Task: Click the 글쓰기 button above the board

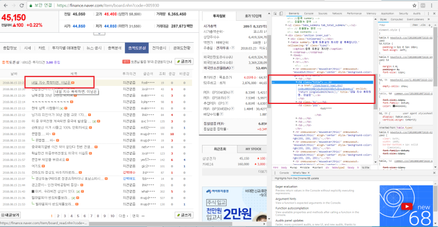Action: [x=184, y=61]
